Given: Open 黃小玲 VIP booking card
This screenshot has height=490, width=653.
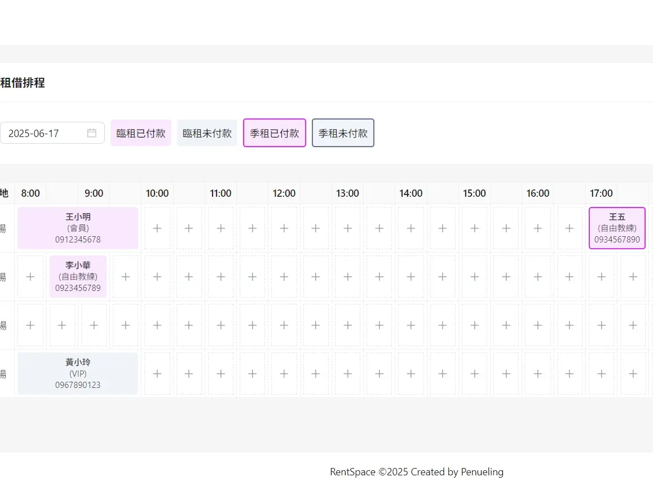Looking at the screenshot, I should [x=78, y=373].
